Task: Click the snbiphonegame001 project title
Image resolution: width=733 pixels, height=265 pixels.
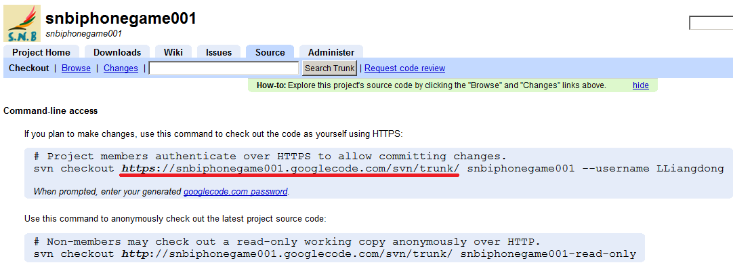Action: point(121,18)
